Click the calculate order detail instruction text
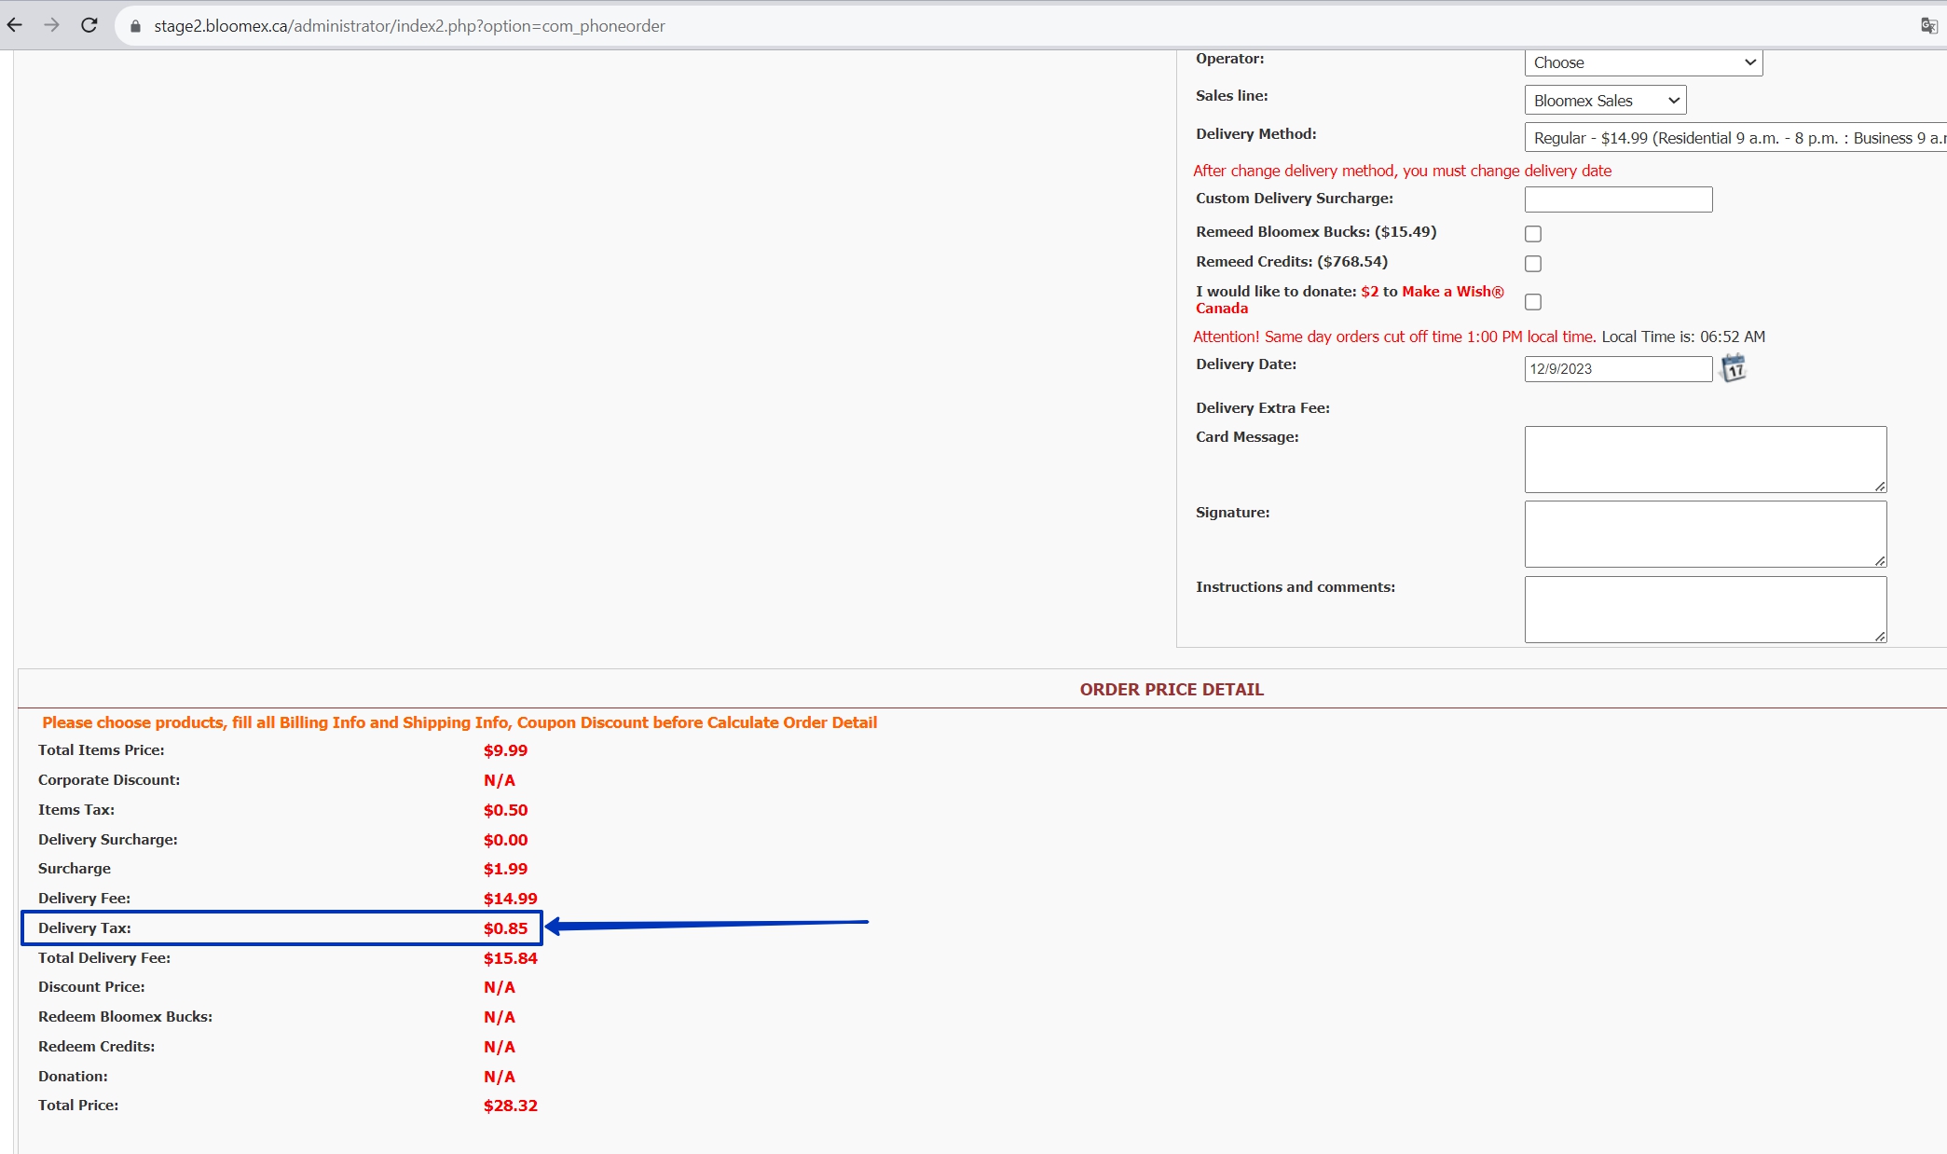The height and width of the screenshot is (1154, 1947). coord(459,722)
